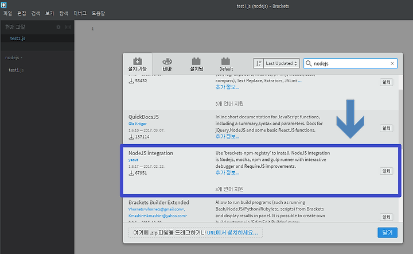The width and height of the screenshot is (413, 254).
Task: Open the 파일 menu
Action: pos(7,13)
